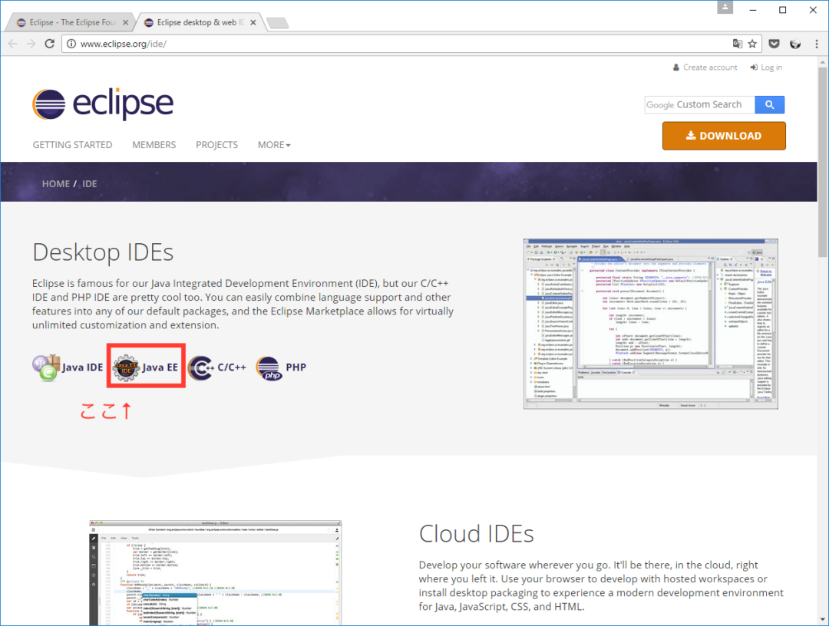Click the scrollbar up arrow
The height and width of the screenshot is (626, 829).
[823, 62]
